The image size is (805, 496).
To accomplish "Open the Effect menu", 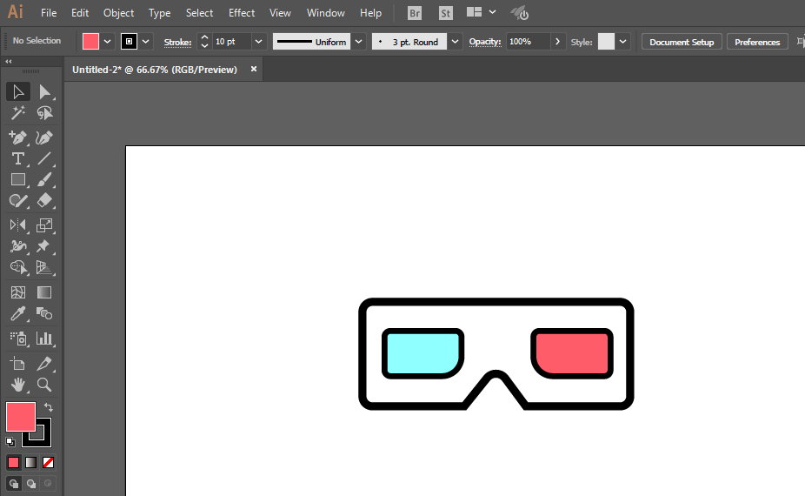I will click(x=242, y=13).
